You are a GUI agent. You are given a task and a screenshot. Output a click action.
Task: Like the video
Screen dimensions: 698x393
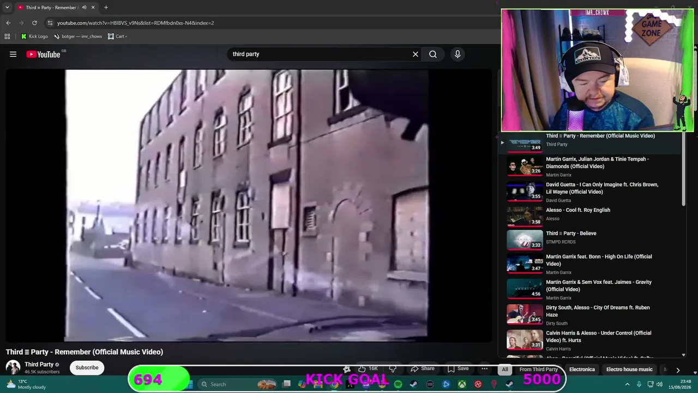[368, 368]
